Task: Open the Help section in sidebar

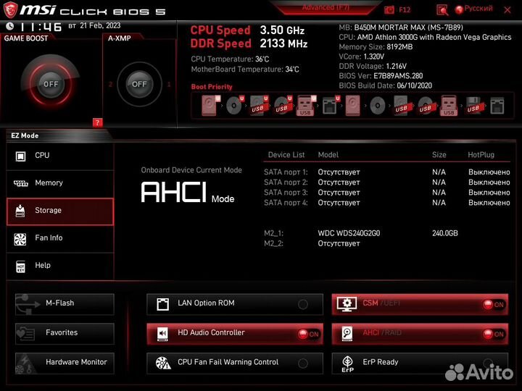Action: click(60, 266)
